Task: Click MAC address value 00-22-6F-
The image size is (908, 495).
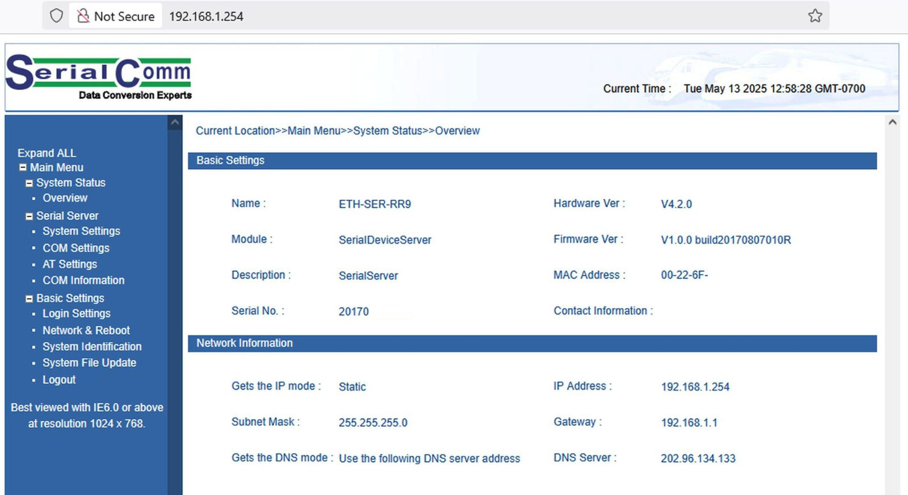Action: pos(684,275)
